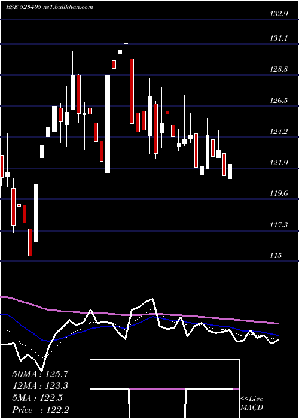Click the top wick of the candle touching 132.9

tap(120, 34)
